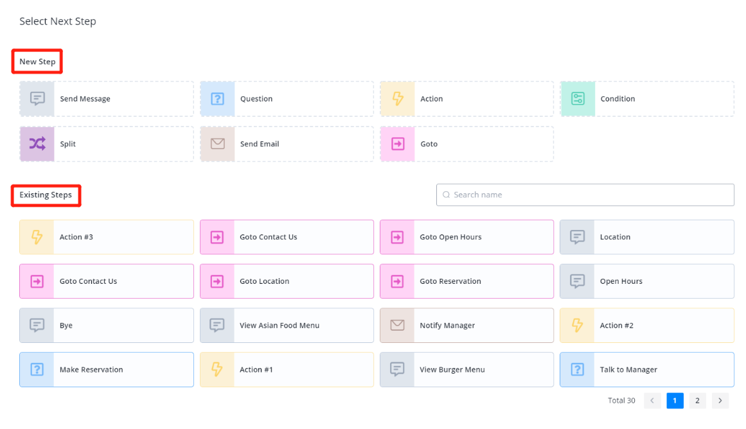The width and height of the screenshot is (746, 429).
Task: Go to page 2 of existing steps
Action: click(x=697, y=401)
